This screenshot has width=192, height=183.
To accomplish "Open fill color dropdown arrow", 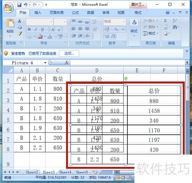I will tap(45, 36).
